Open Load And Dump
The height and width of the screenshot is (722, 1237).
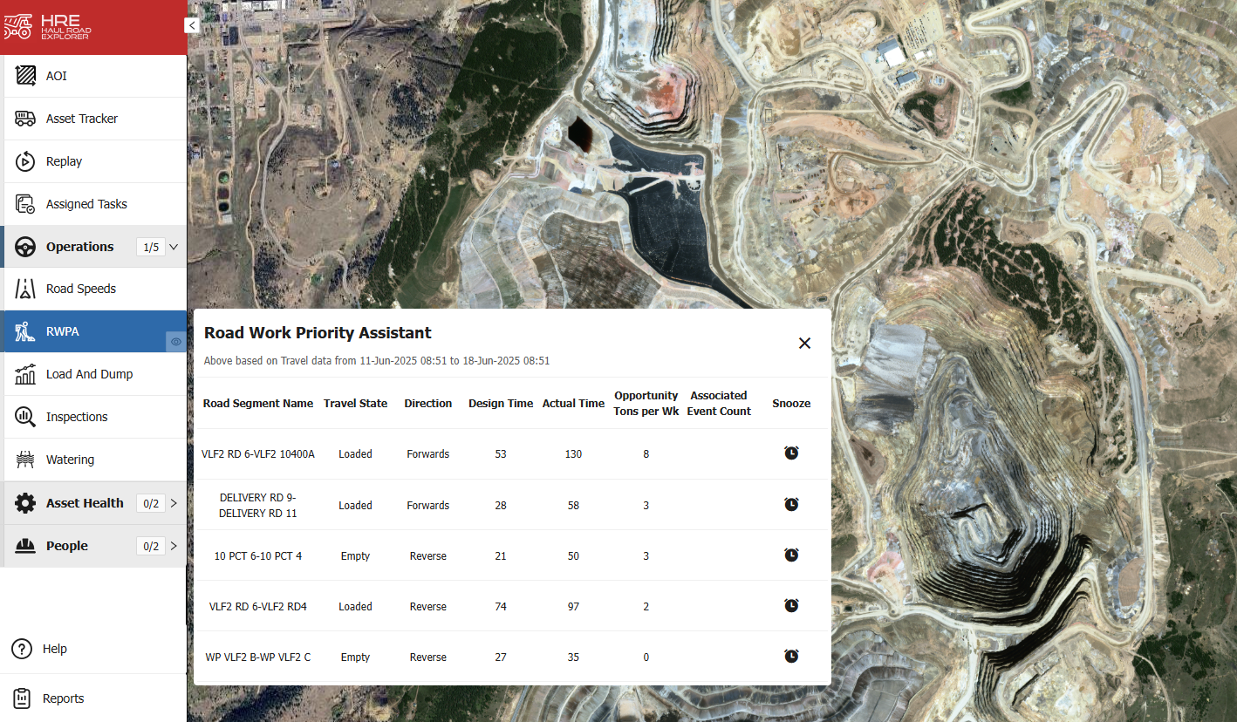click(93, 374)
